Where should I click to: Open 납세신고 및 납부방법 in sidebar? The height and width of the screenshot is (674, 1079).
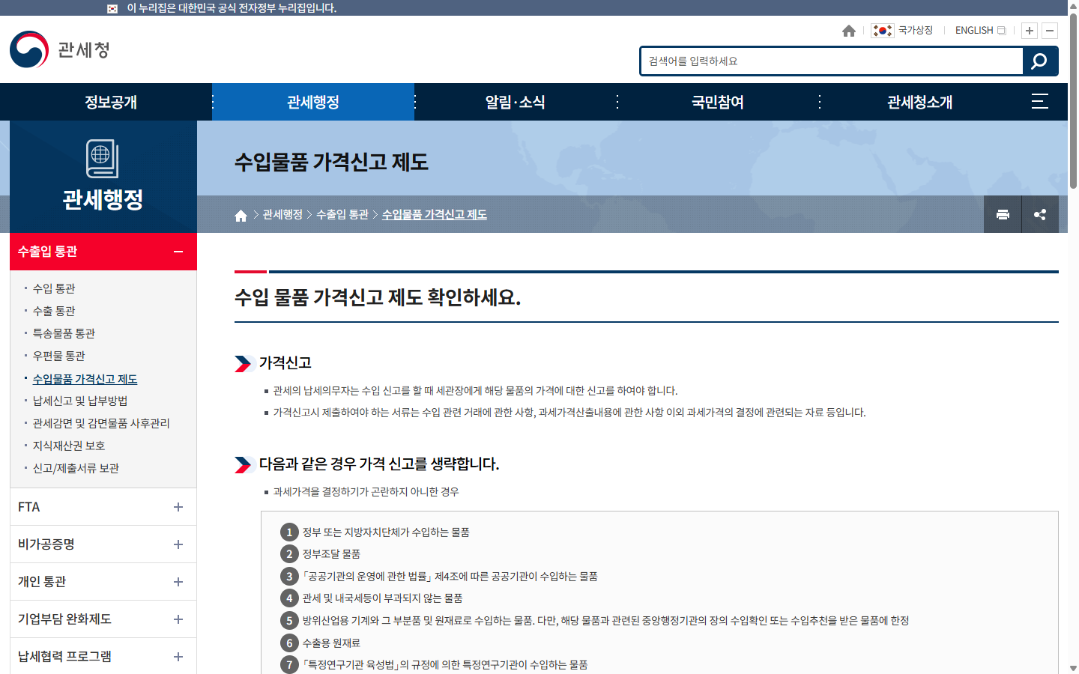pyautogui.click(x=80, y=401)
